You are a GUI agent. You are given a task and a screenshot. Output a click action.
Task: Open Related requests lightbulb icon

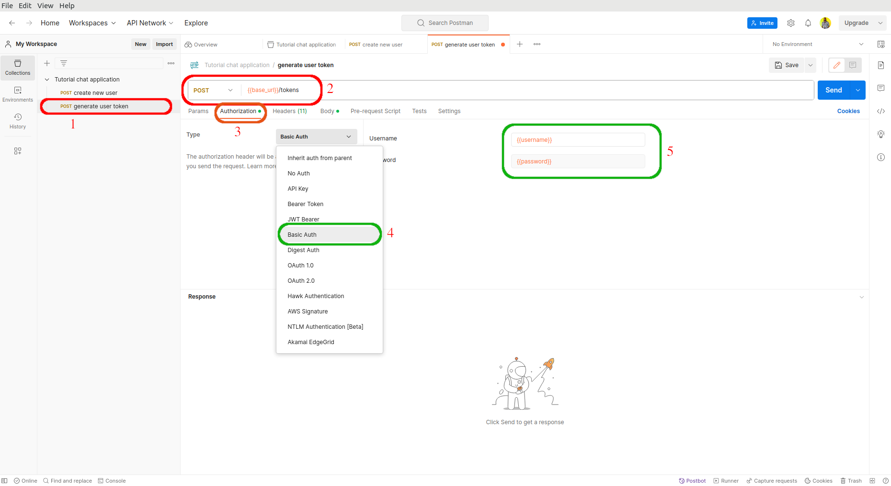coord(881,134)
